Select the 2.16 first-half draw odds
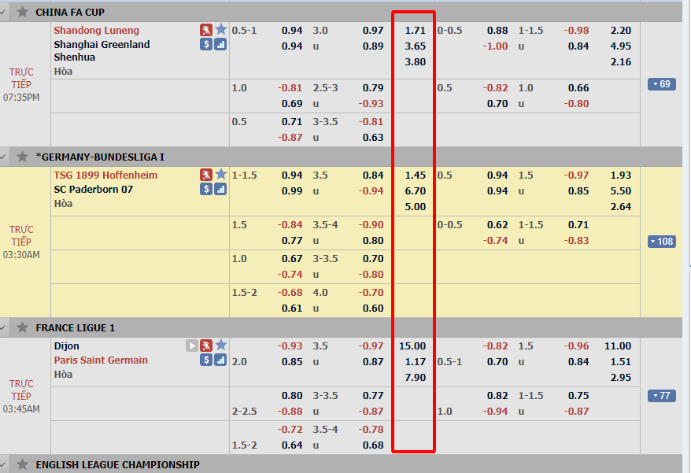Image resolution: width=691 pixels, height=473 pixels. [620, 62]
